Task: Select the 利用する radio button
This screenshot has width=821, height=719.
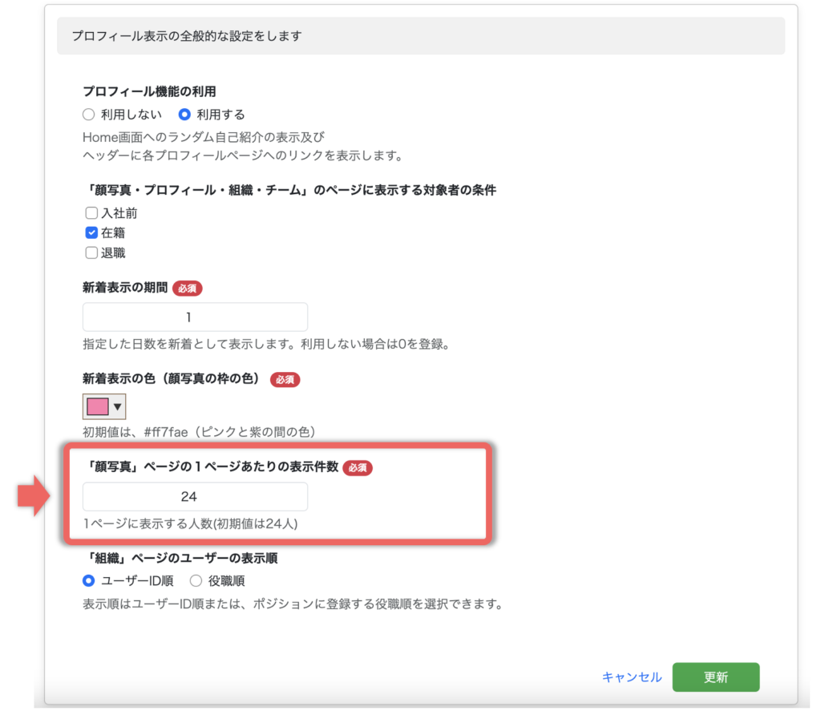Action: click(x=184, y=115)
